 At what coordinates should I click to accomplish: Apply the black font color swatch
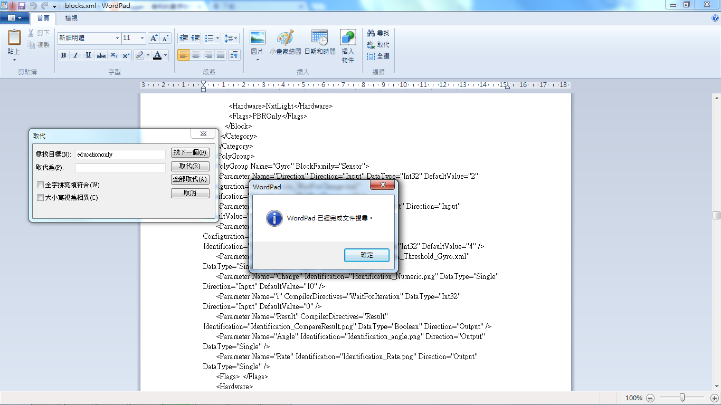157,55
